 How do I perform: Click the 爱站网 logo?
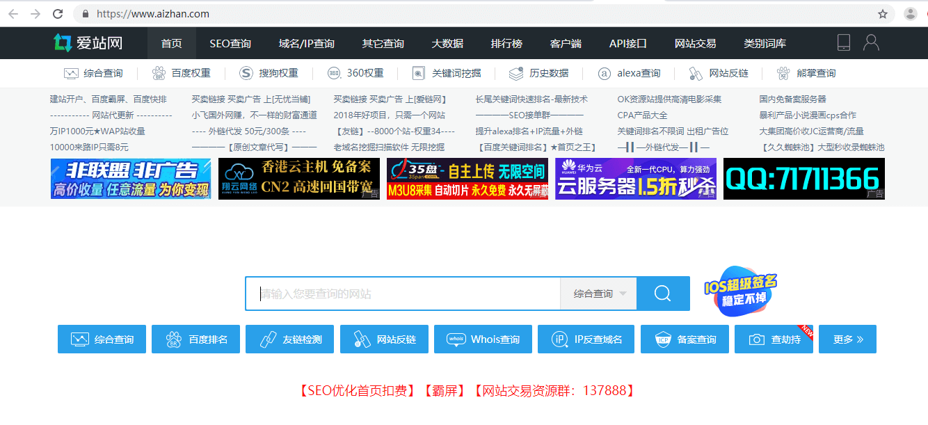88,43
